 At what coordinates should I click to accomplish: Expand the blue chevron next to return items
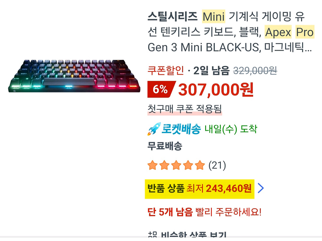260,188
